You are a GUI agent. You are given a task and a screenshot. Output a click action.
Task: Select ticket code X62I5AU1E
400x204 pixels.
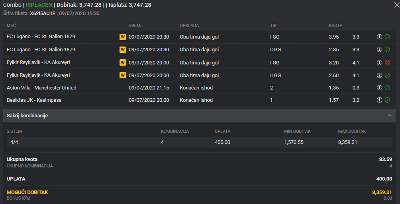(x=42, y=13)
